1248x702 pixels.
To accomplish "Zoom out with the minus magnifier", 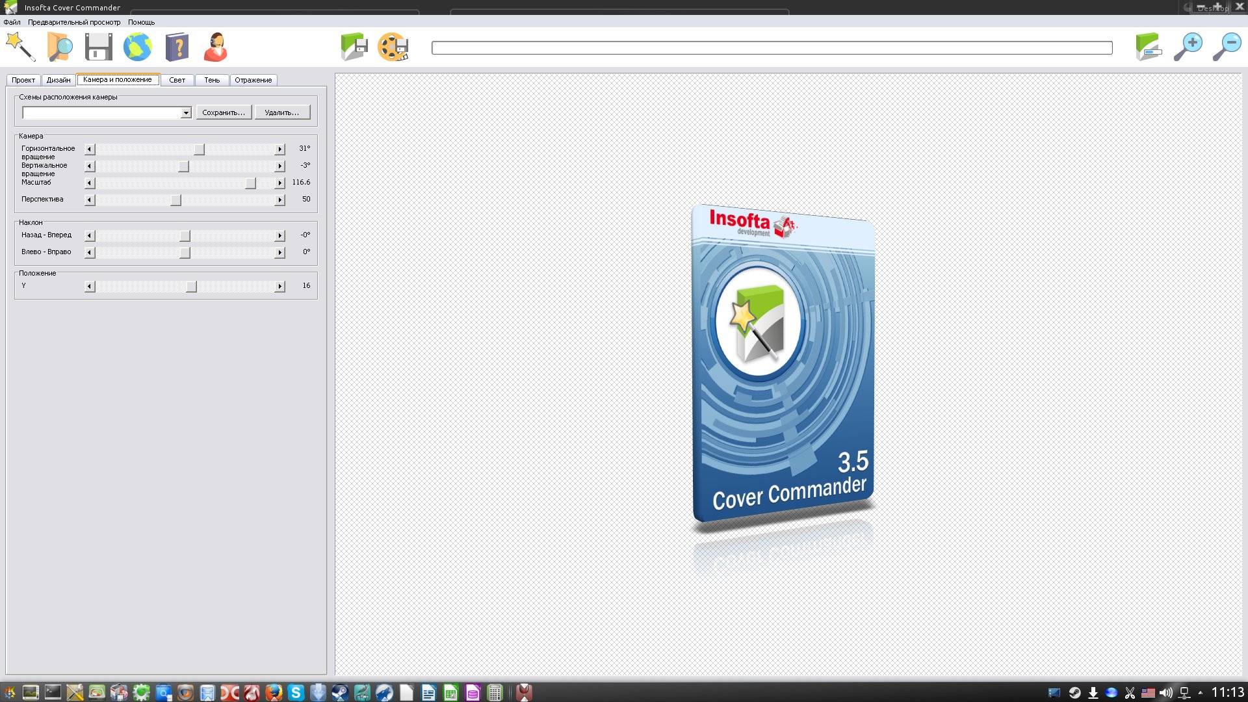I will [1227, 47].
